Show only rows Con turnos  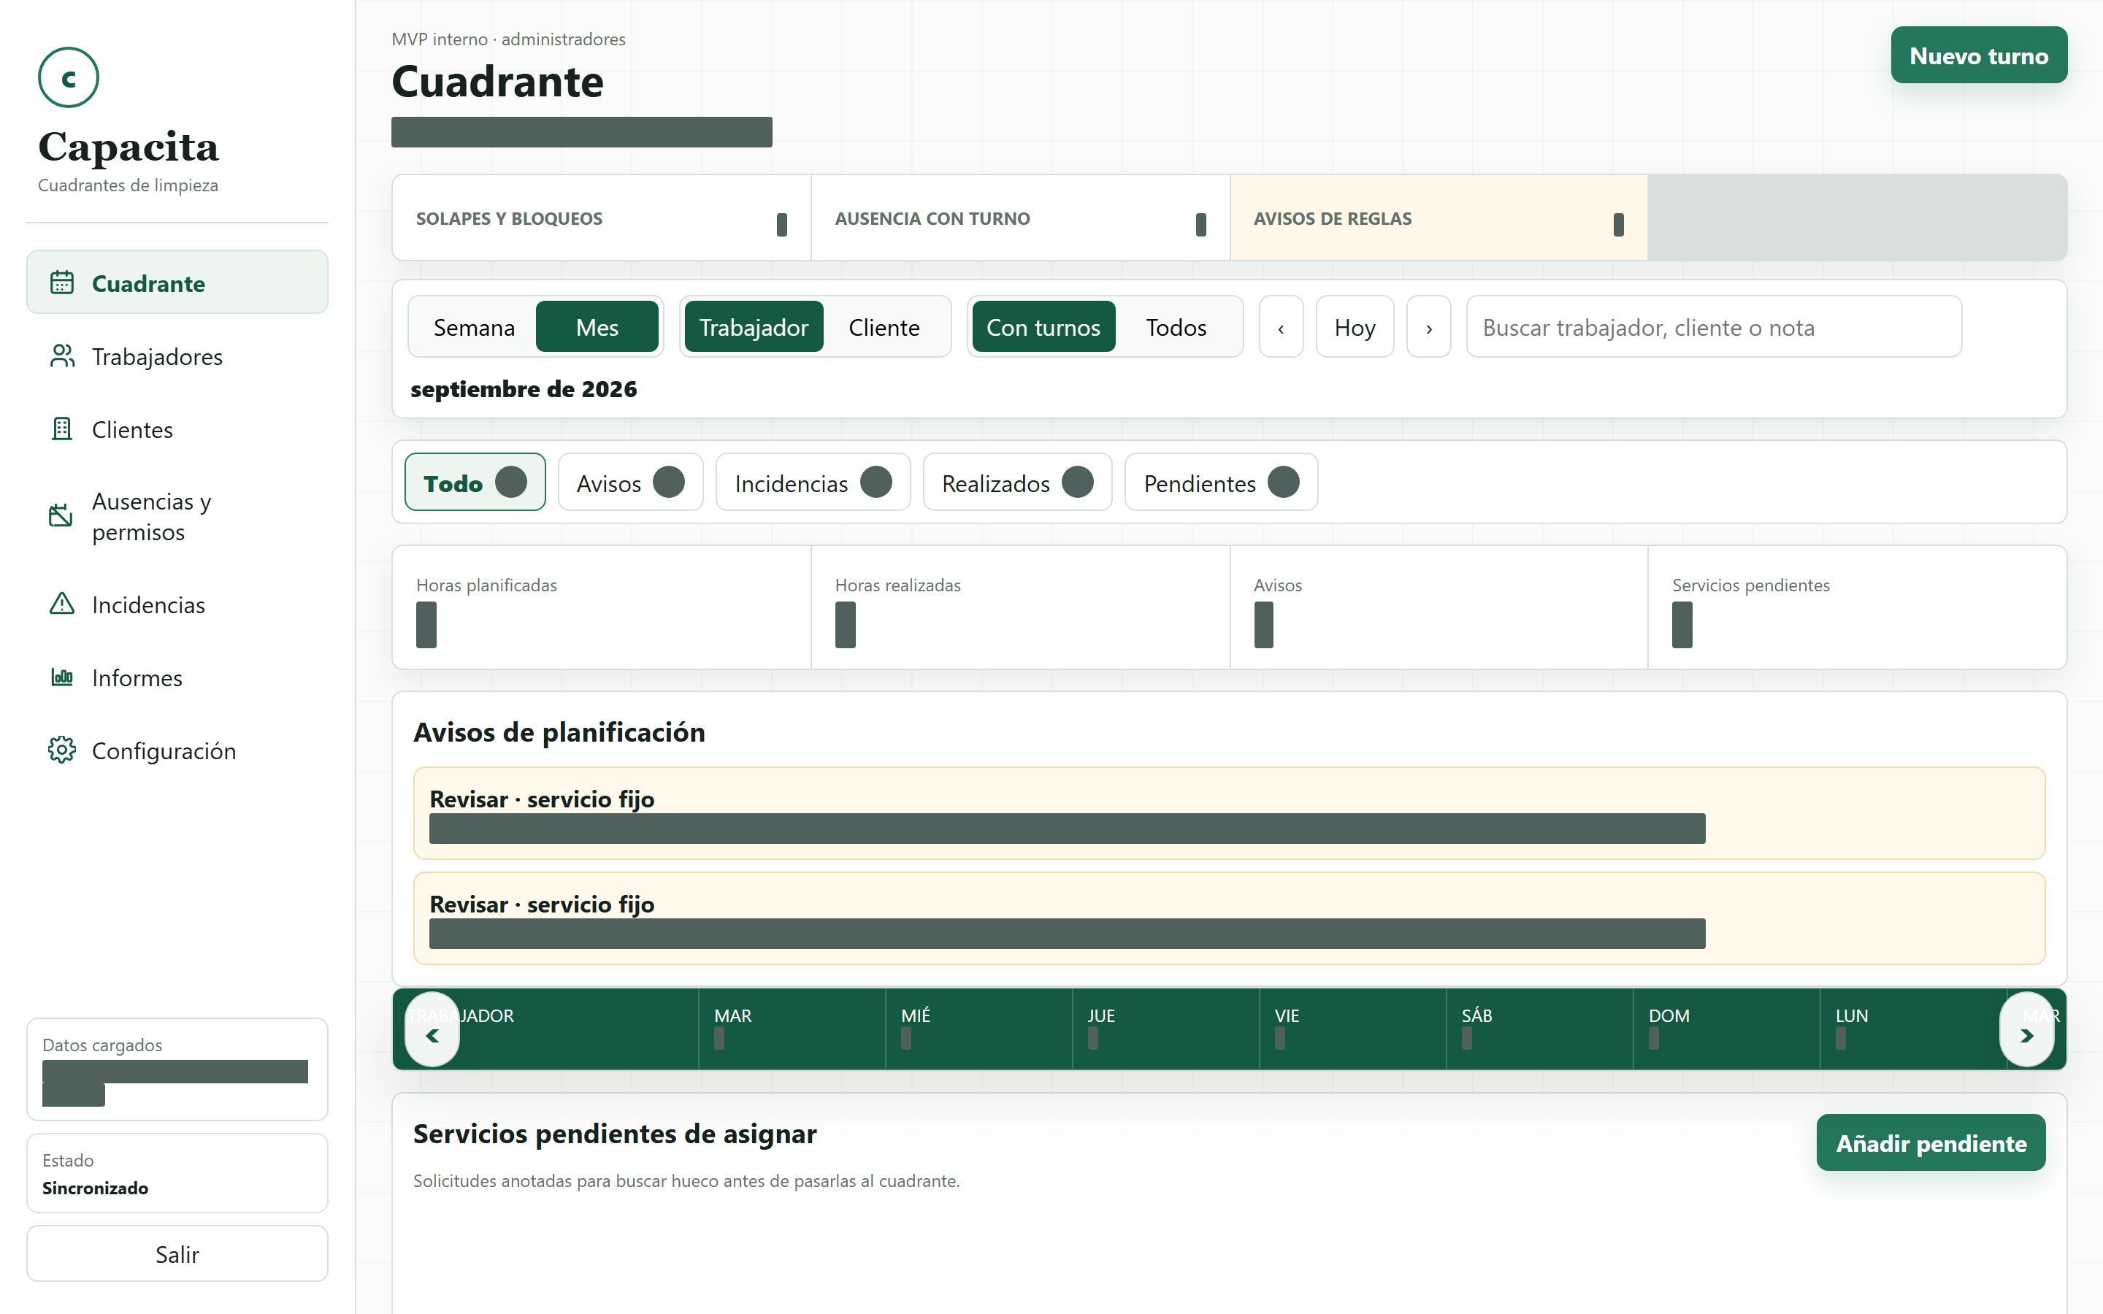click(x=1043, y=327)
